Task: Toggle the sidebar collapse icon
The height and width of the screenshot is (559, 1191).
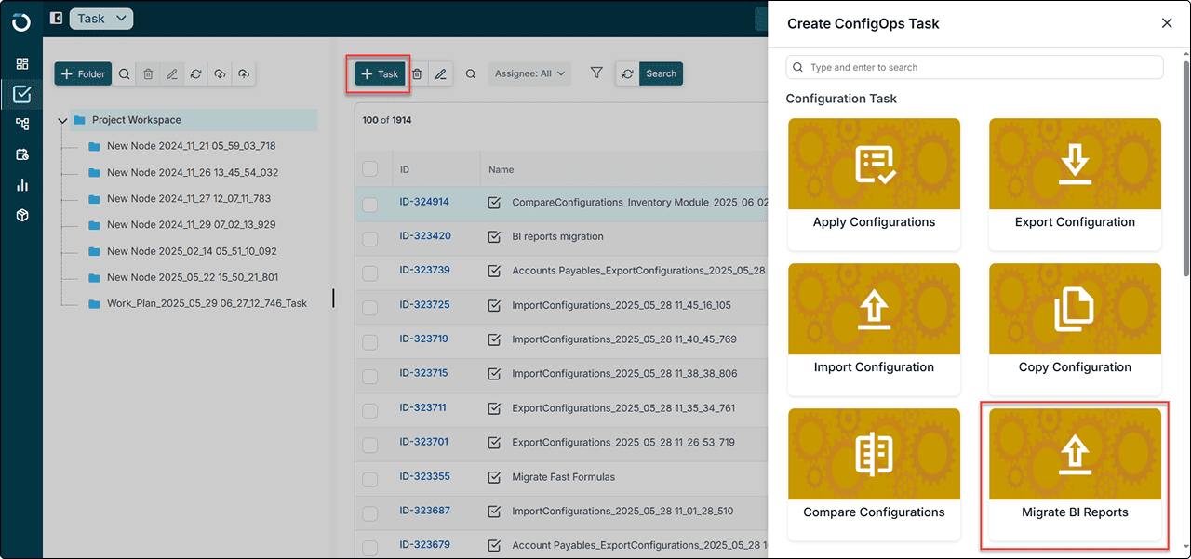Action: tap(57, 19)
